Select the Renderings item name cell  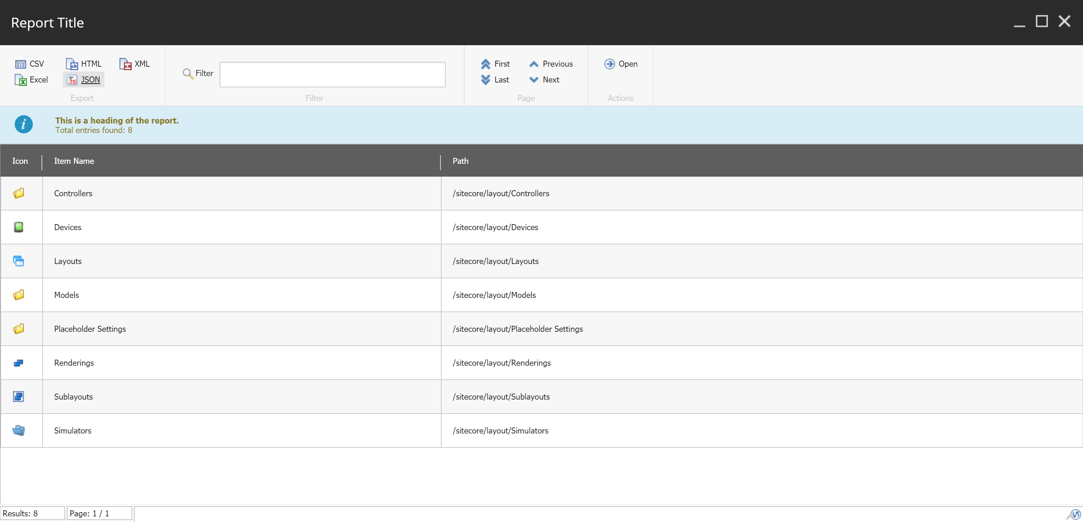[x=242, y=363]
